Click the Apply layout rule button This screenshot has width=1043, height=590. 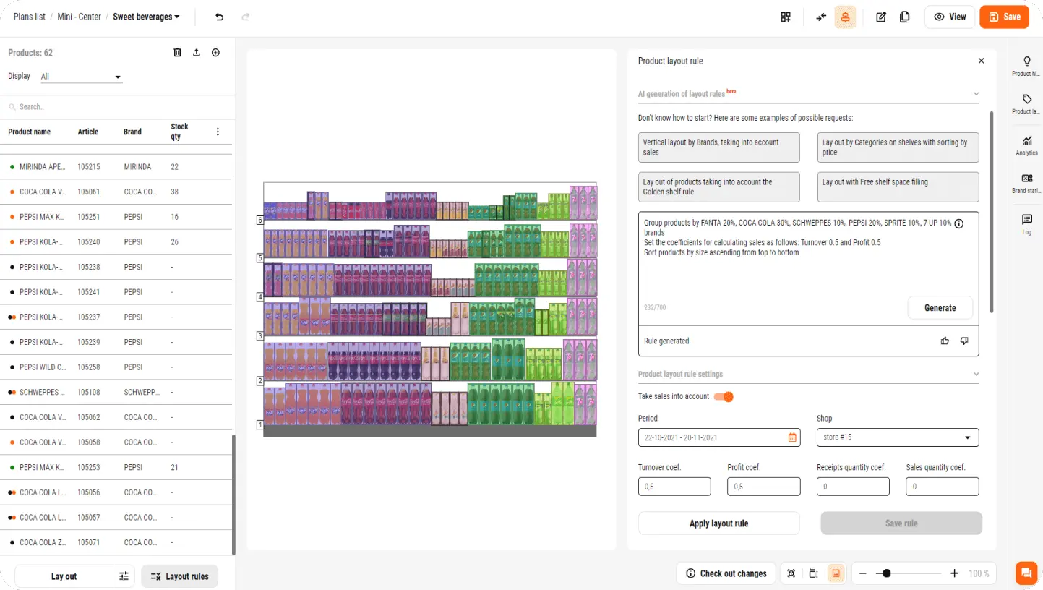[718, 523]
